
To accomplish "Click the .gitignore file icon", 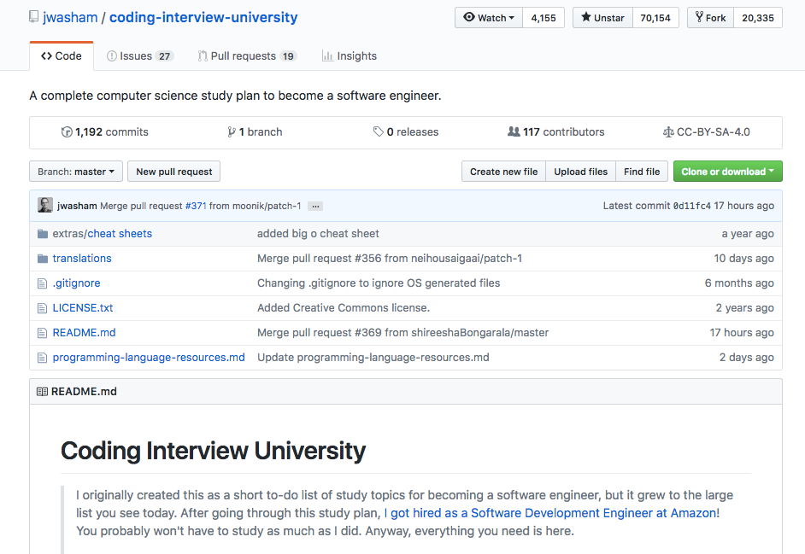I will (x=43, y=283).
